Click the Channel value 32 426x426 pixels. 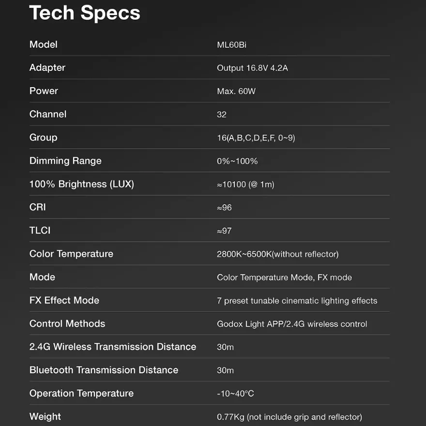coord(221,114)
